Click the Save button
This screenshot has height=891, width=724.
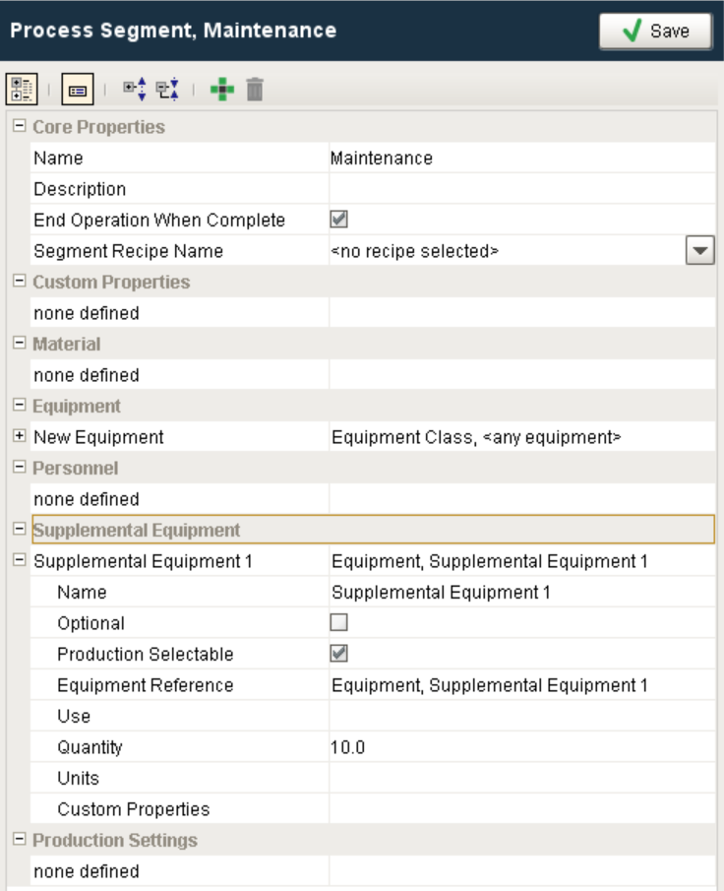tap(655, 32)
